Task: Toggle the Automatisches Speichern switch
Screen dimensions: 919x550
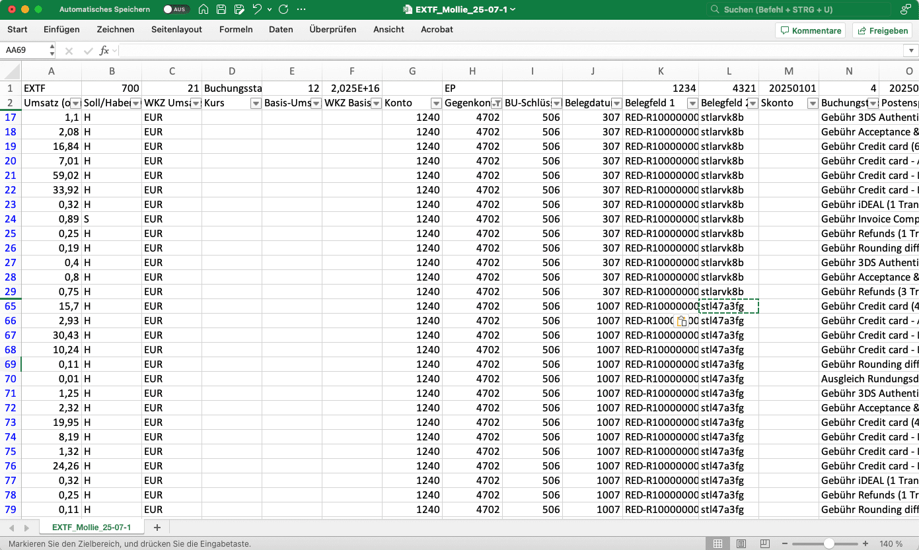Action: (176, 9)
